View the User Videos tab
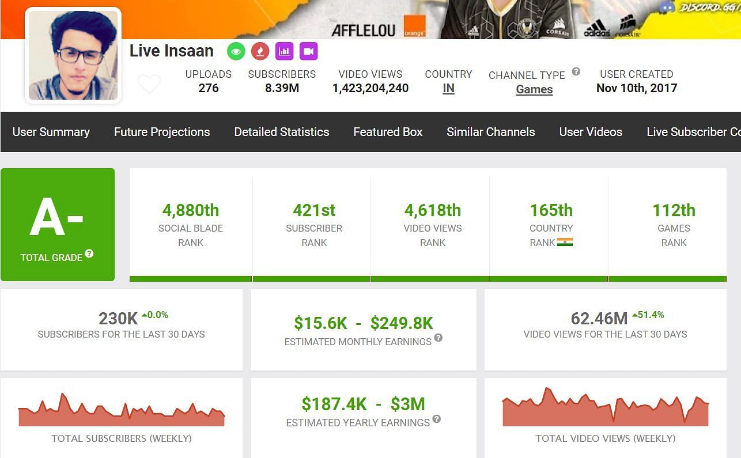This screenshot has width=741, height=458. coord(591,132)
